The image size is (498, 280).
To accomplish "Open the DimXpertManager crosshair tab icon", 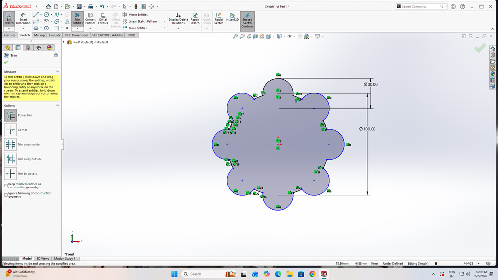I will pyautogui.click(x=39, y=48).
